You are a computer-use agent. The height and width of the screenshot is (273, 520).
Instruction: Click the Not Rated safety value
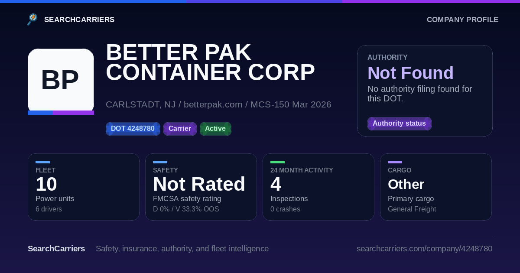point(199,184)
